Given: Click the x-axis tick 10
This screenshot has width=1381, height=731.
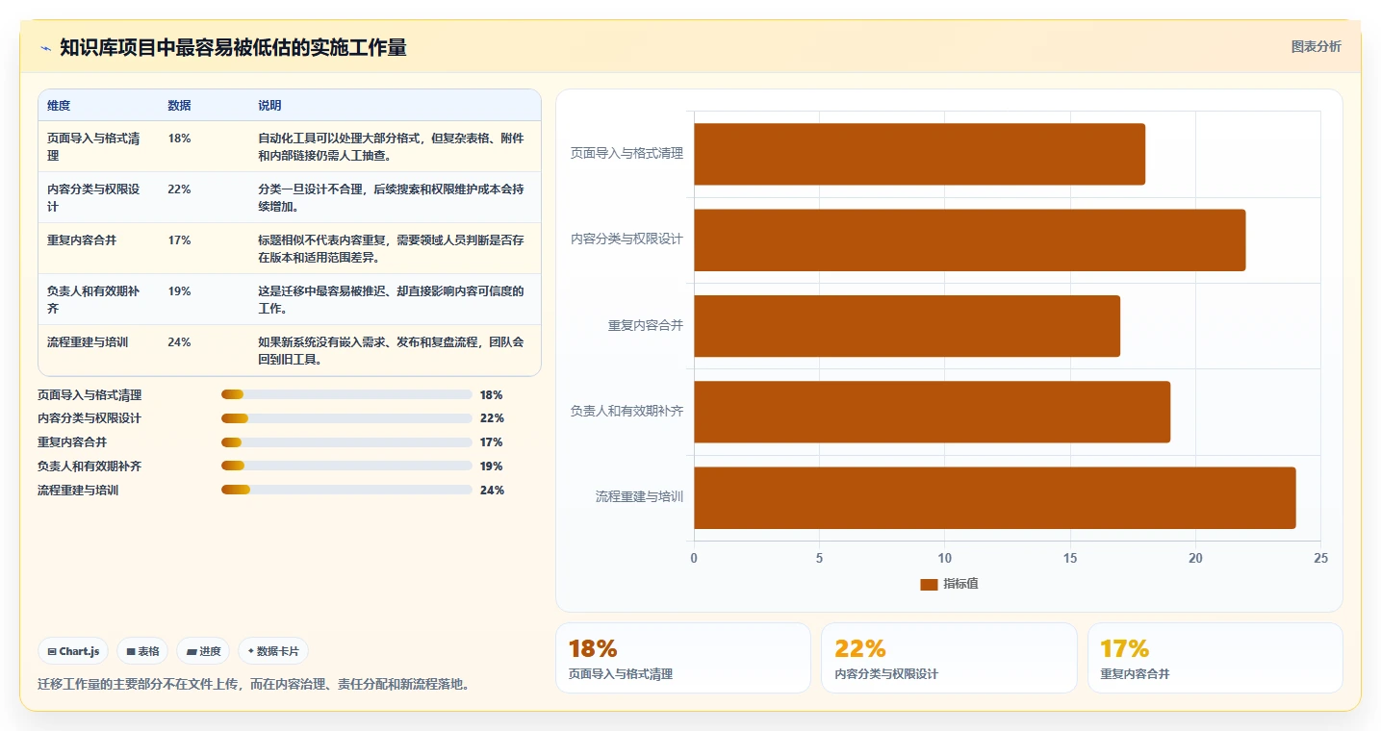Looking at the screenshot, I should click(x=944, y=559).
